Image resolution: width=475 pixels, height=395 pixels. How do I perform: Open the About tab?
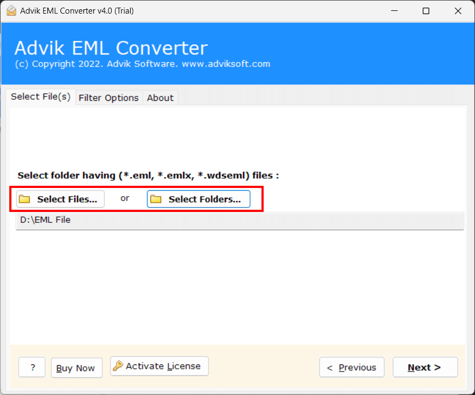[x=160, y=98]
